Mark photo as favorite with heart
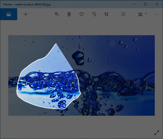 [81, 14]
